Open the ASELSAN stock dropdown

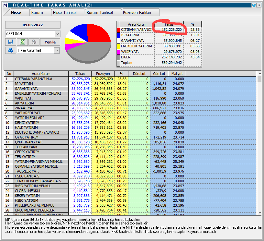57,34
